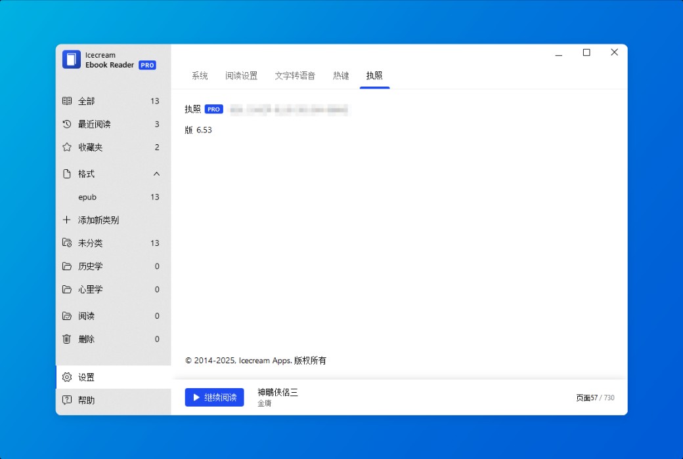Open the 文字转语音 tab
This screenshot has width=683, height=459.
294,75
